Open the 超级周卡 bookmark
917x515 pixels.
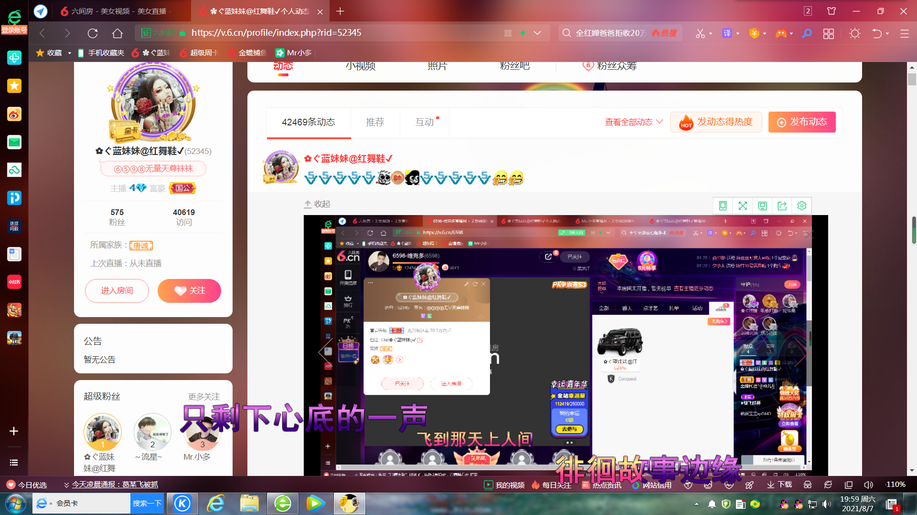click(x=200, y=53)
